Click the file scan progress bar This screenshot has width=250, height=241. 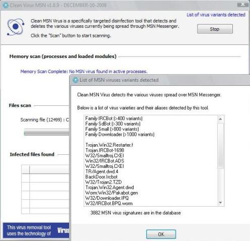(46, 133)
